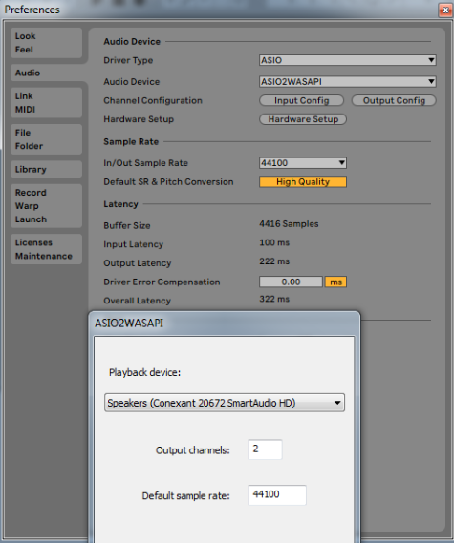
Task: Click the Output Config button
Action: pos(394,100)
